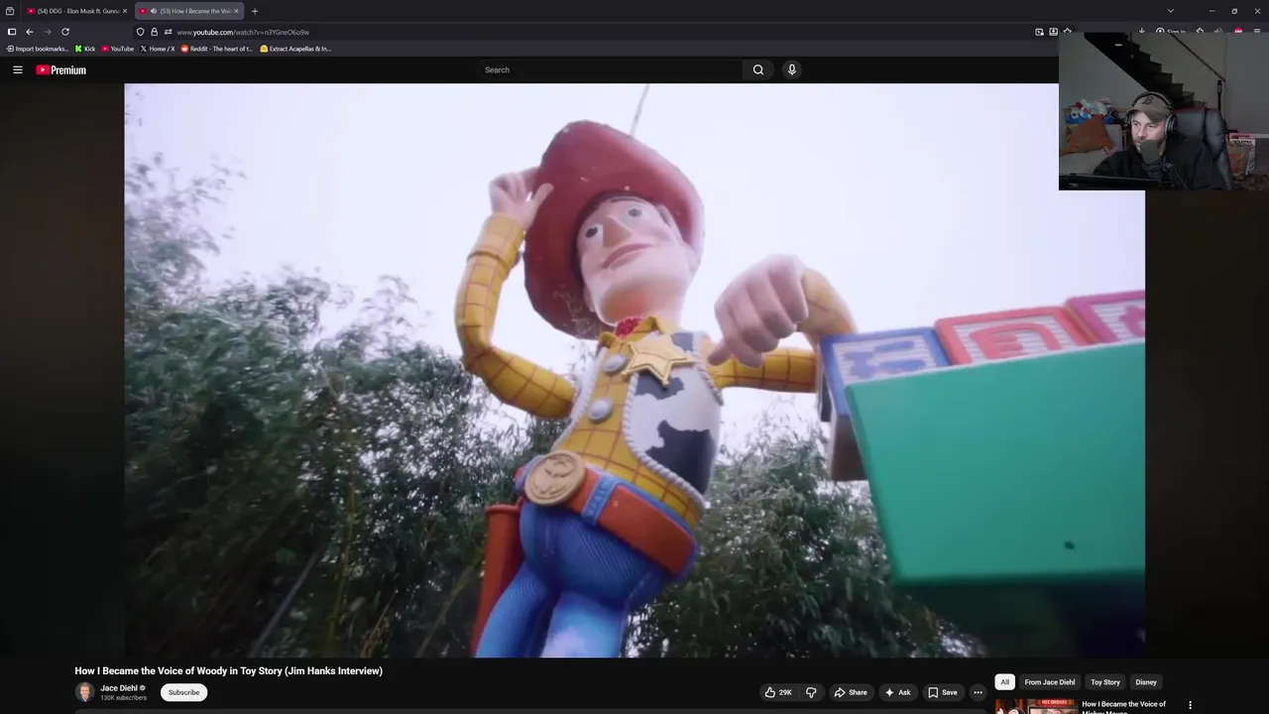The height and width of the screenshot is (714, 1269).
Task: Save video to a playlist
Action: coord(942,692)
